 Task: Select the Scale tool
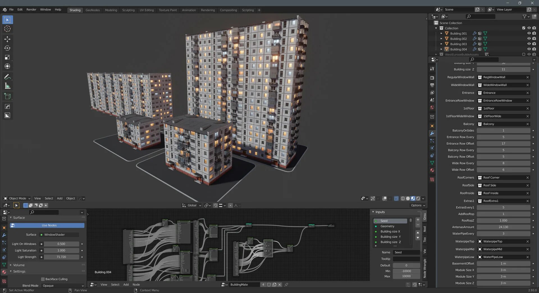click(7, 57)
